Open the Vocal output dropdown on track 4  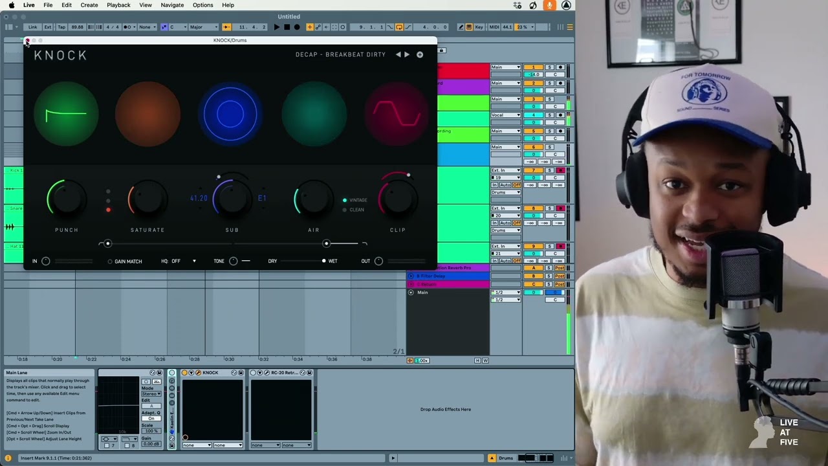coord(505,115)
